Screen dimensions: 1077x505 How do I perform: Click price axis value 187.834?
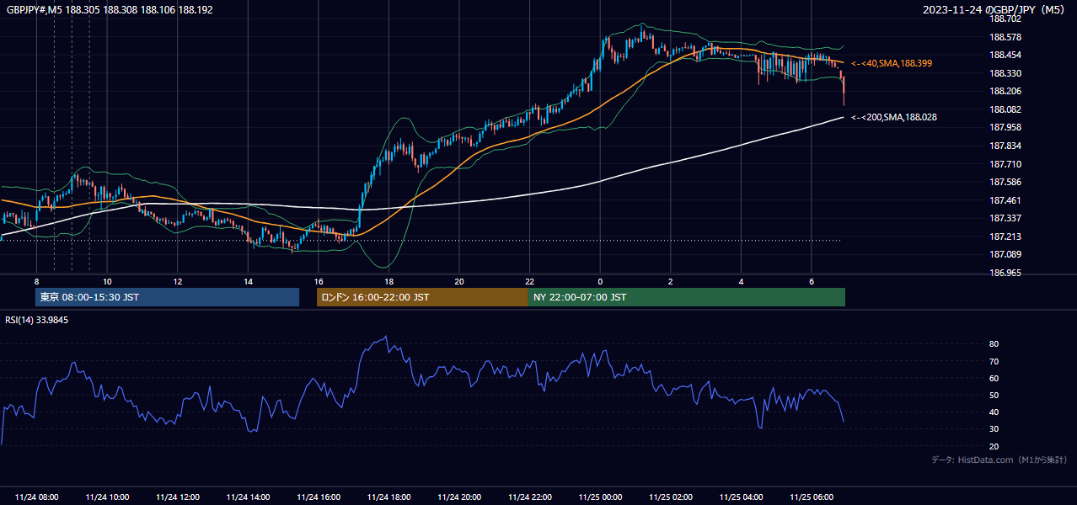[x=1005, y=146]
